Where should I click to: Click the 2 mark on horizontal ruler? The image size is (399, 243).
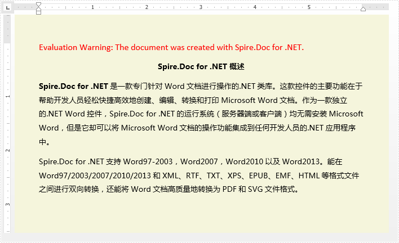(147, 7)
